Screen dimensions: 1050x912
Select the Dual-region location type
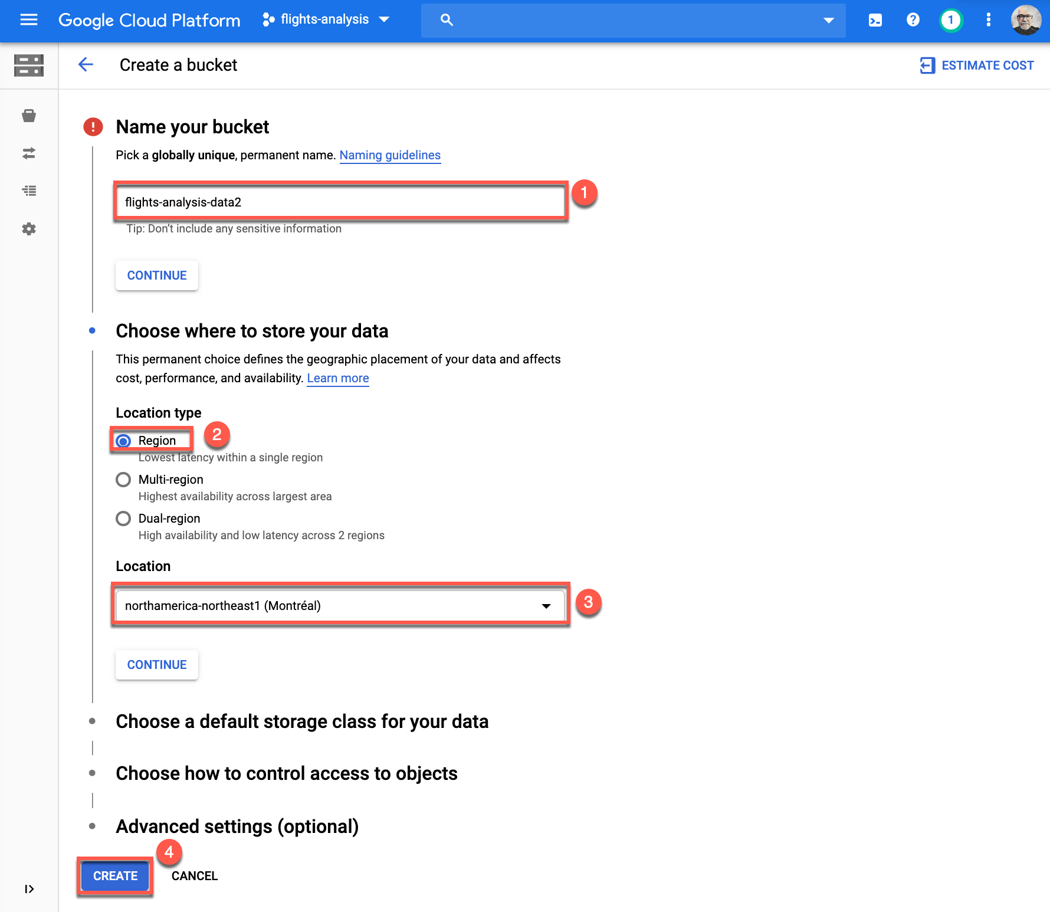coord(123,519)
